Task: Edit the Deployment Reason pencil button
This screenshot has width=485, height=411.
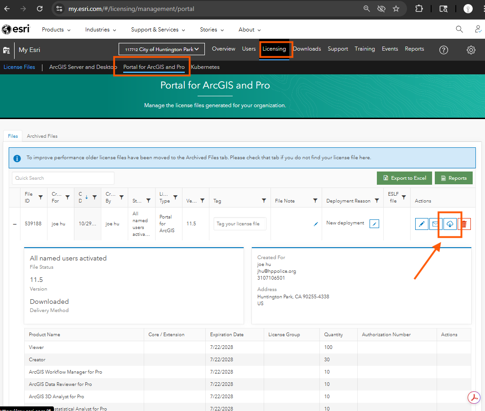Action: [374, 224]
